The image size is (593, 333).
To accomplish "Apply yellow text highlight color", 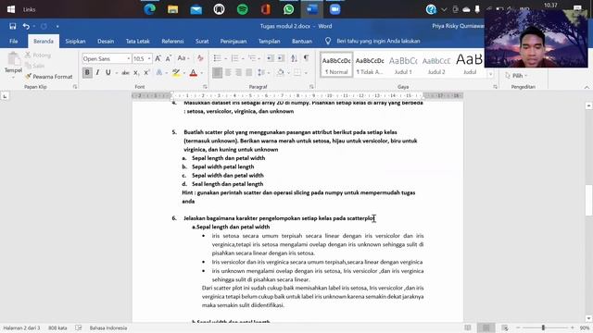I will pos(176,72).
